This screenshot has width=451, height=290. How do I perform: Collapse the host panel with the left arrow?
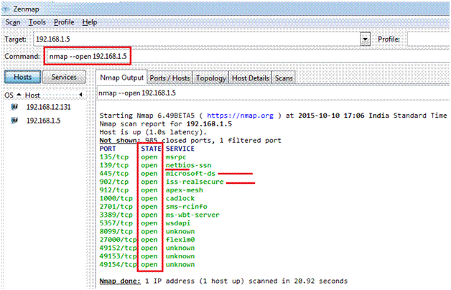pyautogui.click(x=81, y=95)
